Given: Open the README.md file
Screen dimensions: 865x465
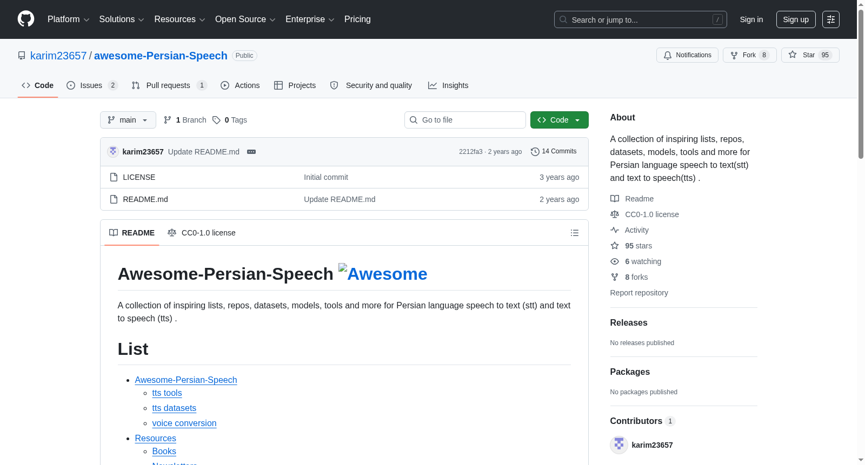Looking at the screenshot, I should [145, 199].
